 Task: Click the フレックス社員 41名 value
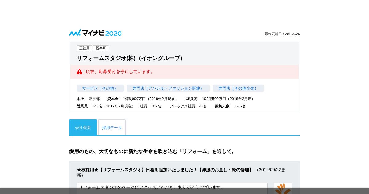click(x=188, y=106)
